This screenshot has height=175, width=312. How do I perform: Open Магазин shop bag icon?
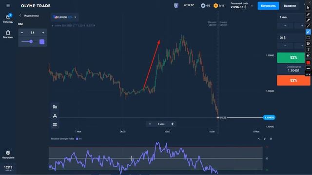[8, 34]
